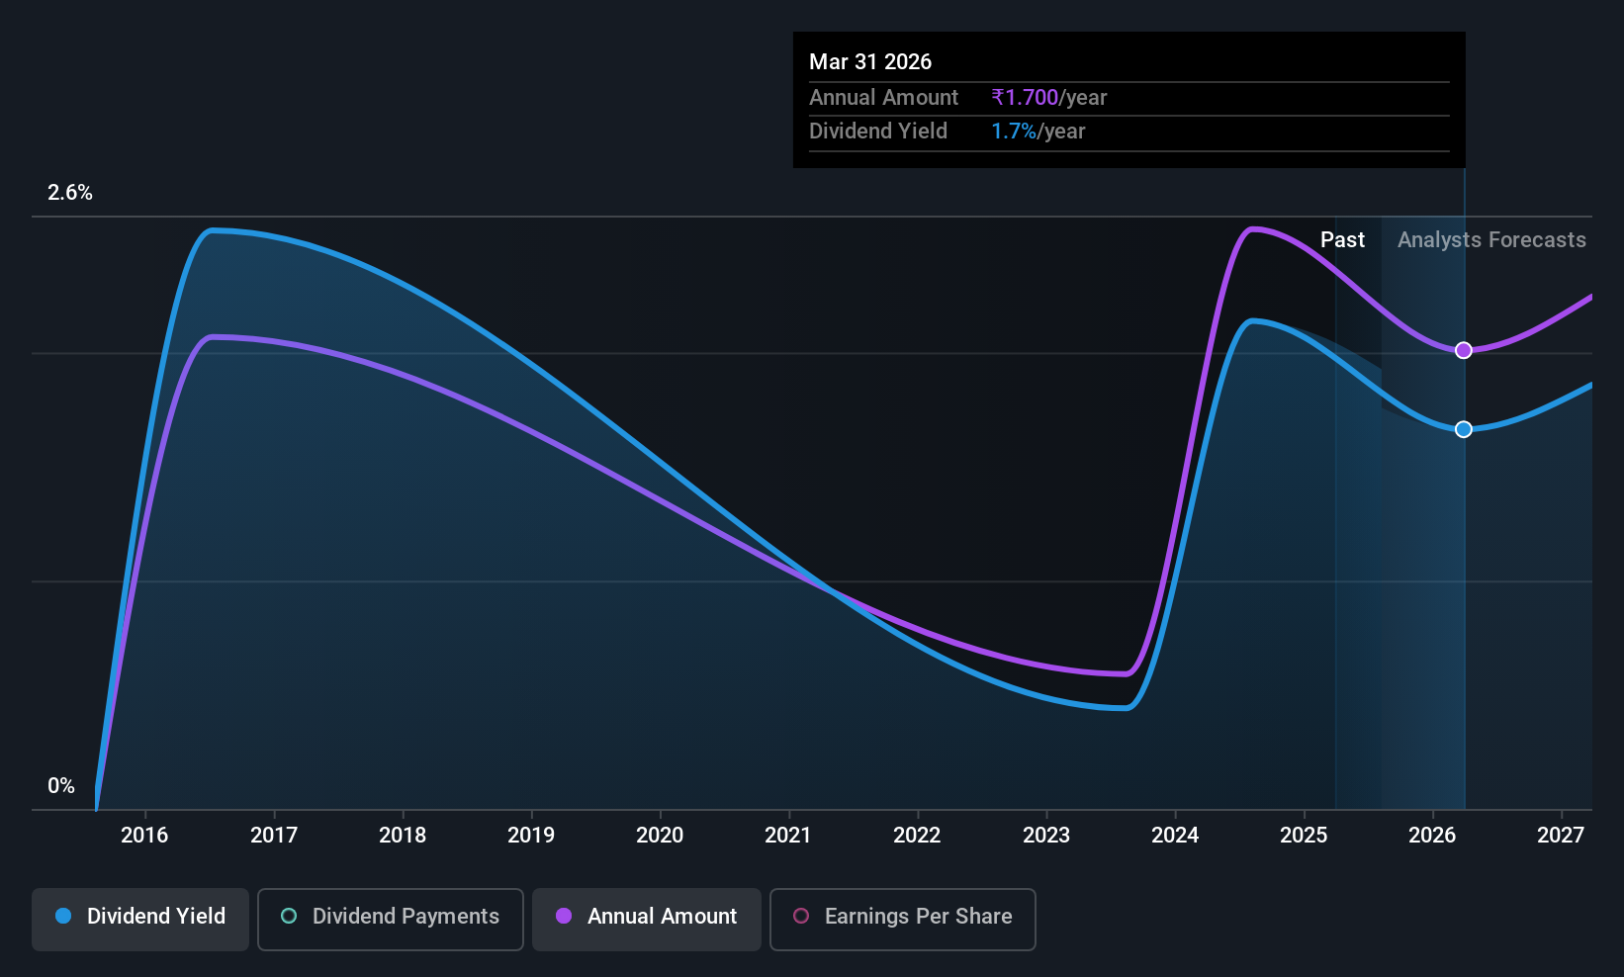This screenshot has width=1624, height=977.
Task: Click the 2023 x-axis label
Action: [x=1046, y=836]
